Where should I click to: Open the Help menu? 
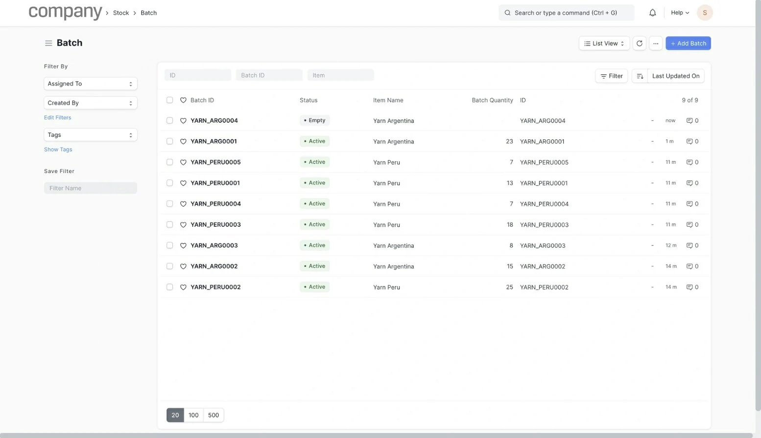coord(680,13)
